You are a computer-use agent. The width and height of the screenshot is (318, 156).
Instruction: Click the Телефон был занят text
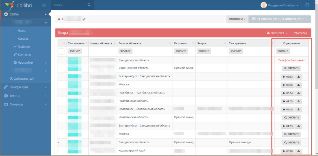click(291, 60)
